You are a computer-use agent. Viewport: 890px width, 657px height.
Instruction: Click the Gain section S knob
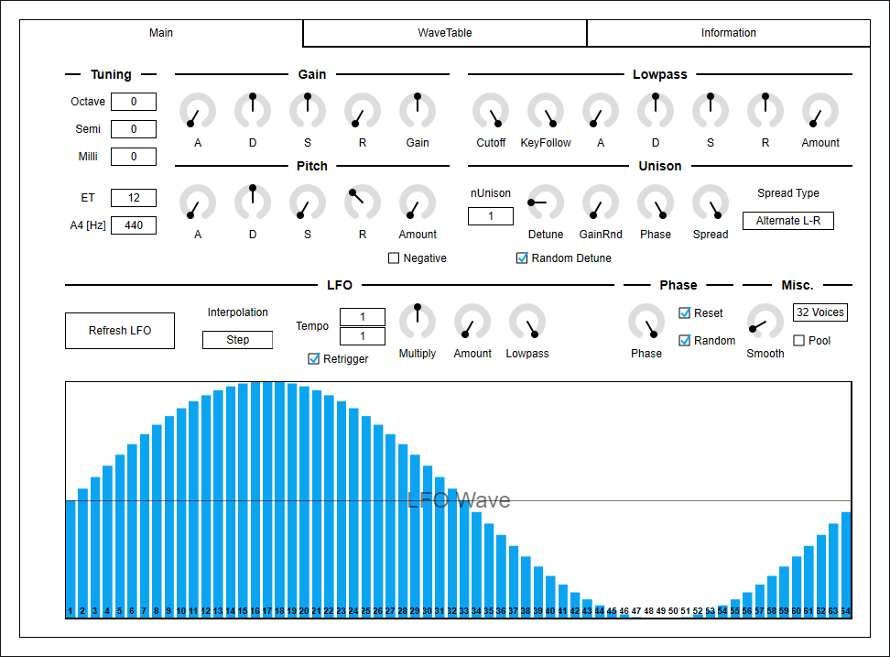pos(308,111)
